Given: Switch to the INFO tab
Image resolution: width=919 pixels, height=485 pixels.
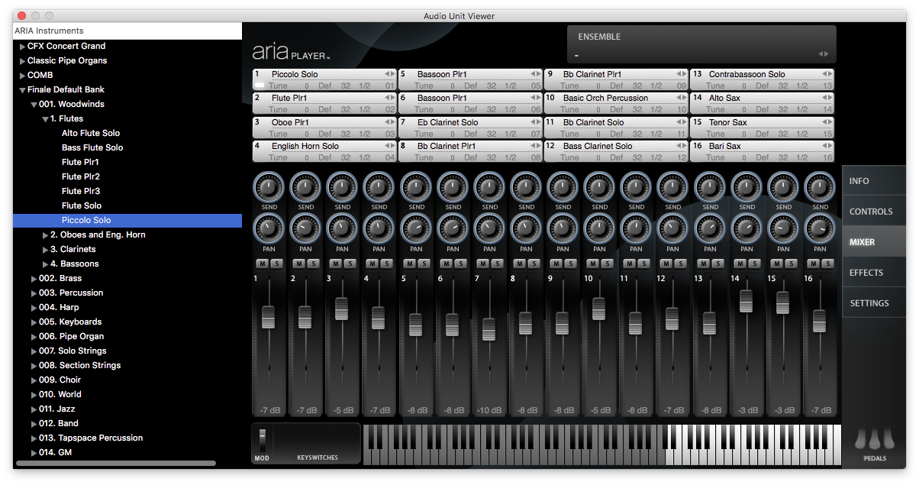Looking at the screenshot, I should tap(874, 181).
